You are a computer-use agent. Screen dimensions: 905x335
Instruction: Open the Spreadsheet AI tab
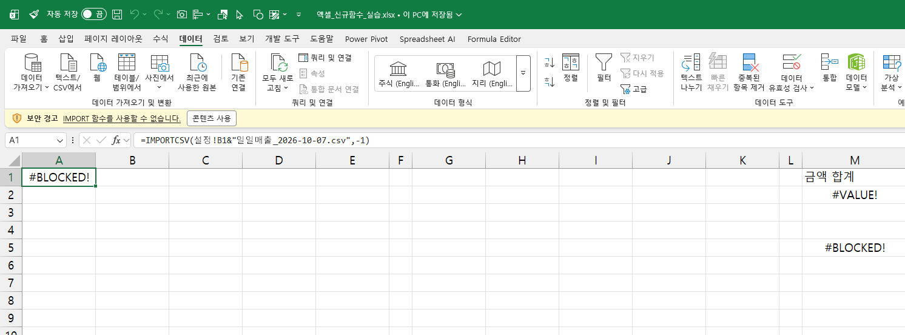tap(427, 39)
